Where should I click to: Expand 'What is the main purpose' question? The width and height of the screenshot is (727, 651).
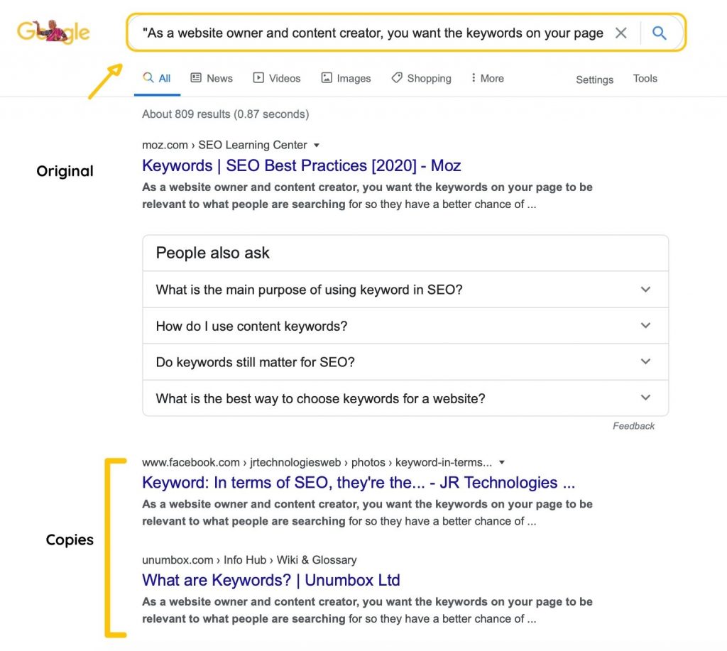tap(405, 290)
